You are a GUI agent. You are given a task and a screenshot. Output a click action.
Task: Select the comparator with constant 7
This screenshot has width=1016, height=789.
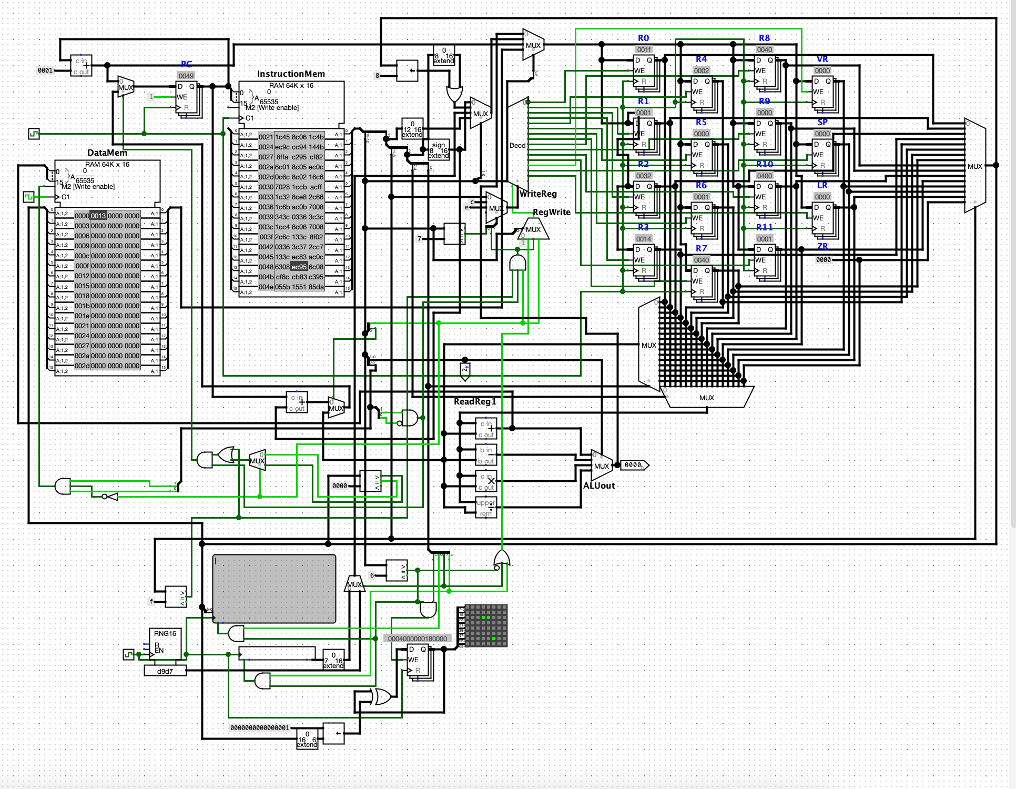(454, 234)
